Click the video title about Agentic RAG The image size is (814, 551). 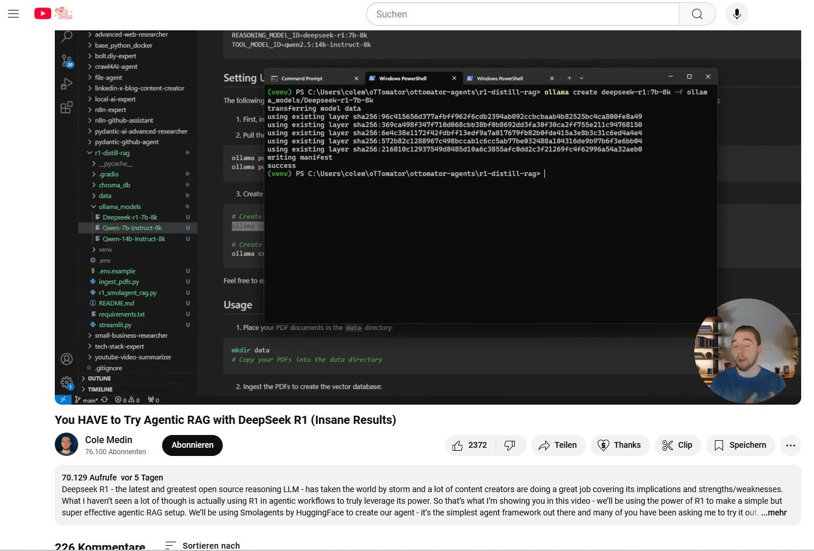point(225,420)
